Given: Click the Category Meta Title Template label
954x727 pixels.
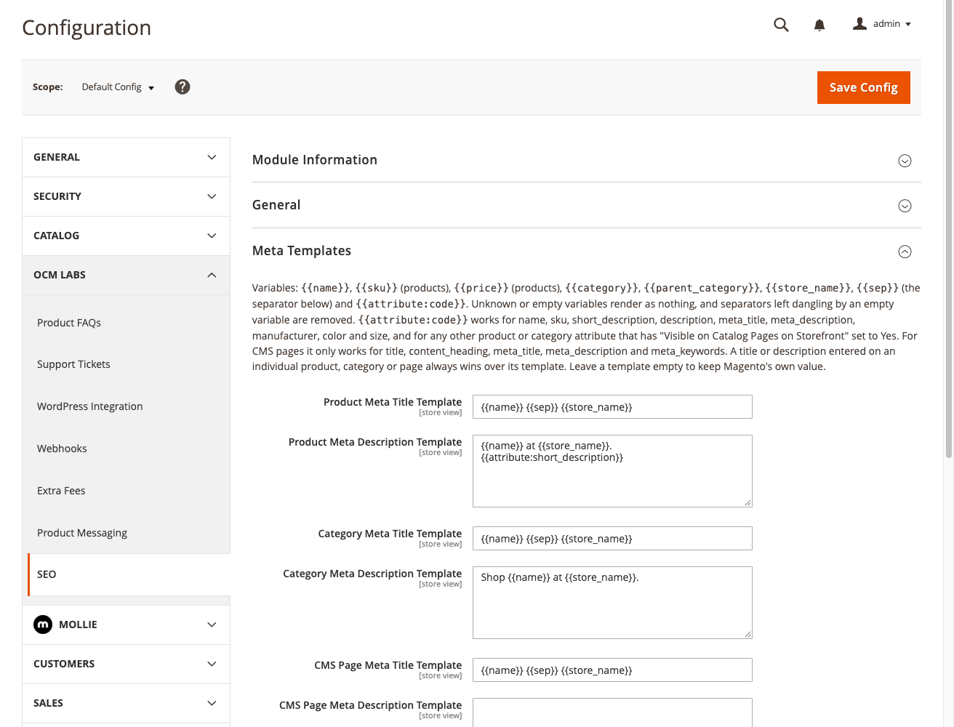Looking at the screenshot, I should [x=390, y=534].
